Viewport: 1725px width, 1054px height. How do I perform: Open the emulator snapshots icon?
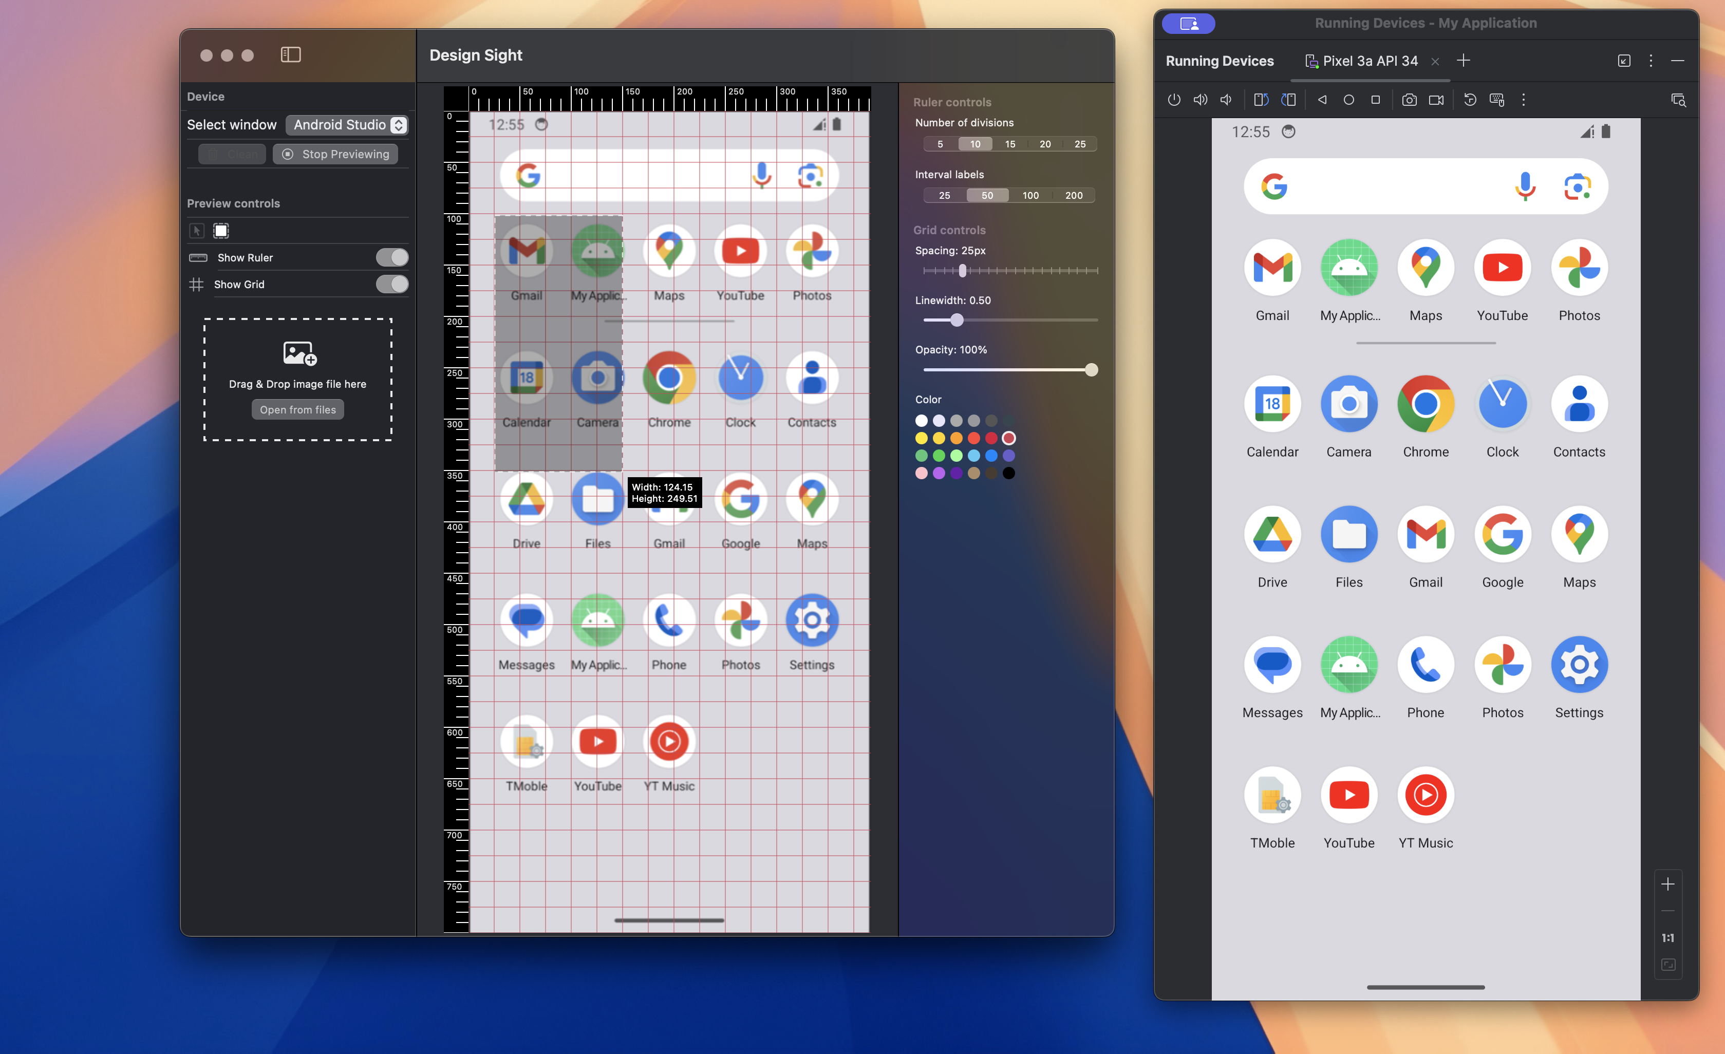coord(1470,99)
